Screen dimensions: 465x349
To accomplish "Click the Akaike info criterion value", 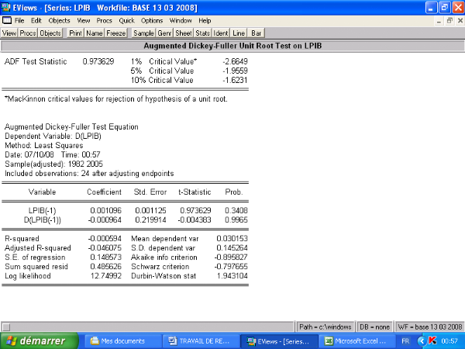I will (x=231, y=257).
